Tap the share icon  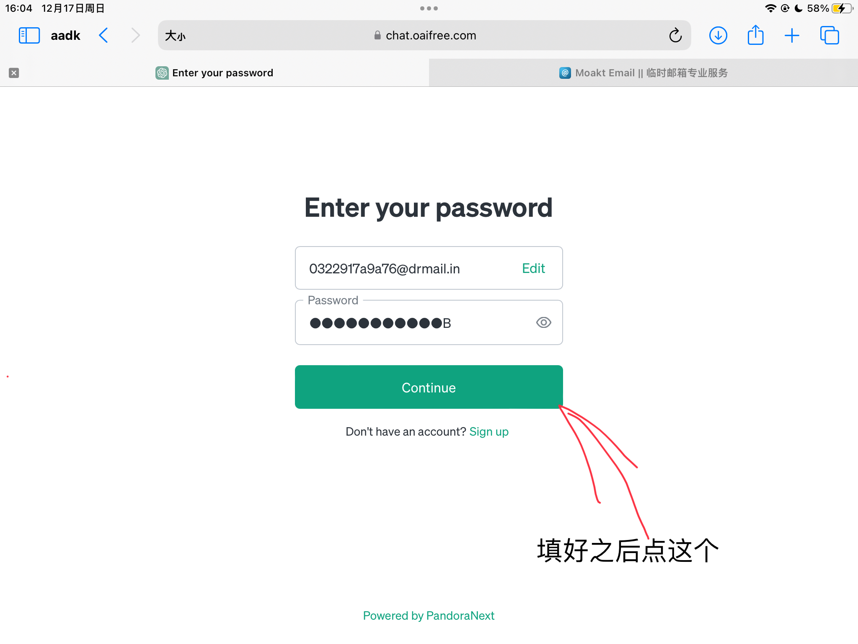click(x=755, y=35)
